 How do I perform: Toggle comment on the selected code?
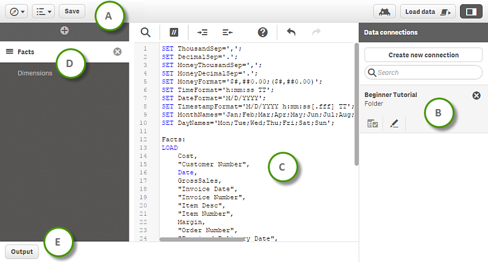(x=173, y=32)
